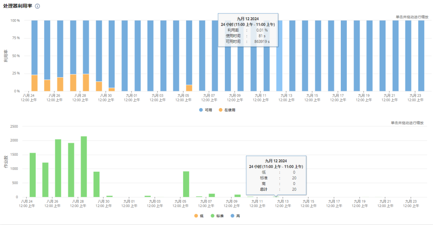The height and width of the screenshot is (225, 433).
Task: Click the 50 % label on utilization axis
Action: pos(16,56)
